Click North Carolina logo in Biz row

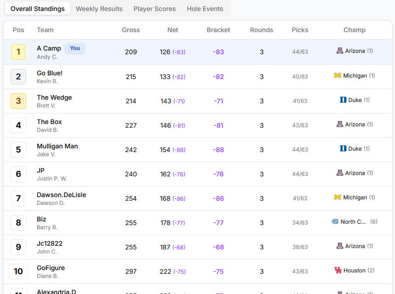click(x=335, y=221)
